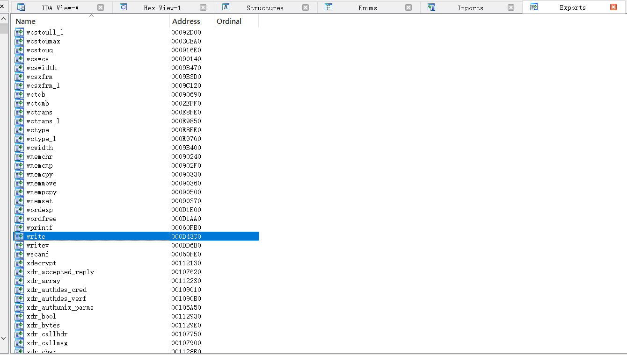Click the export icon beside wctomb

click(x=19, y=103)
